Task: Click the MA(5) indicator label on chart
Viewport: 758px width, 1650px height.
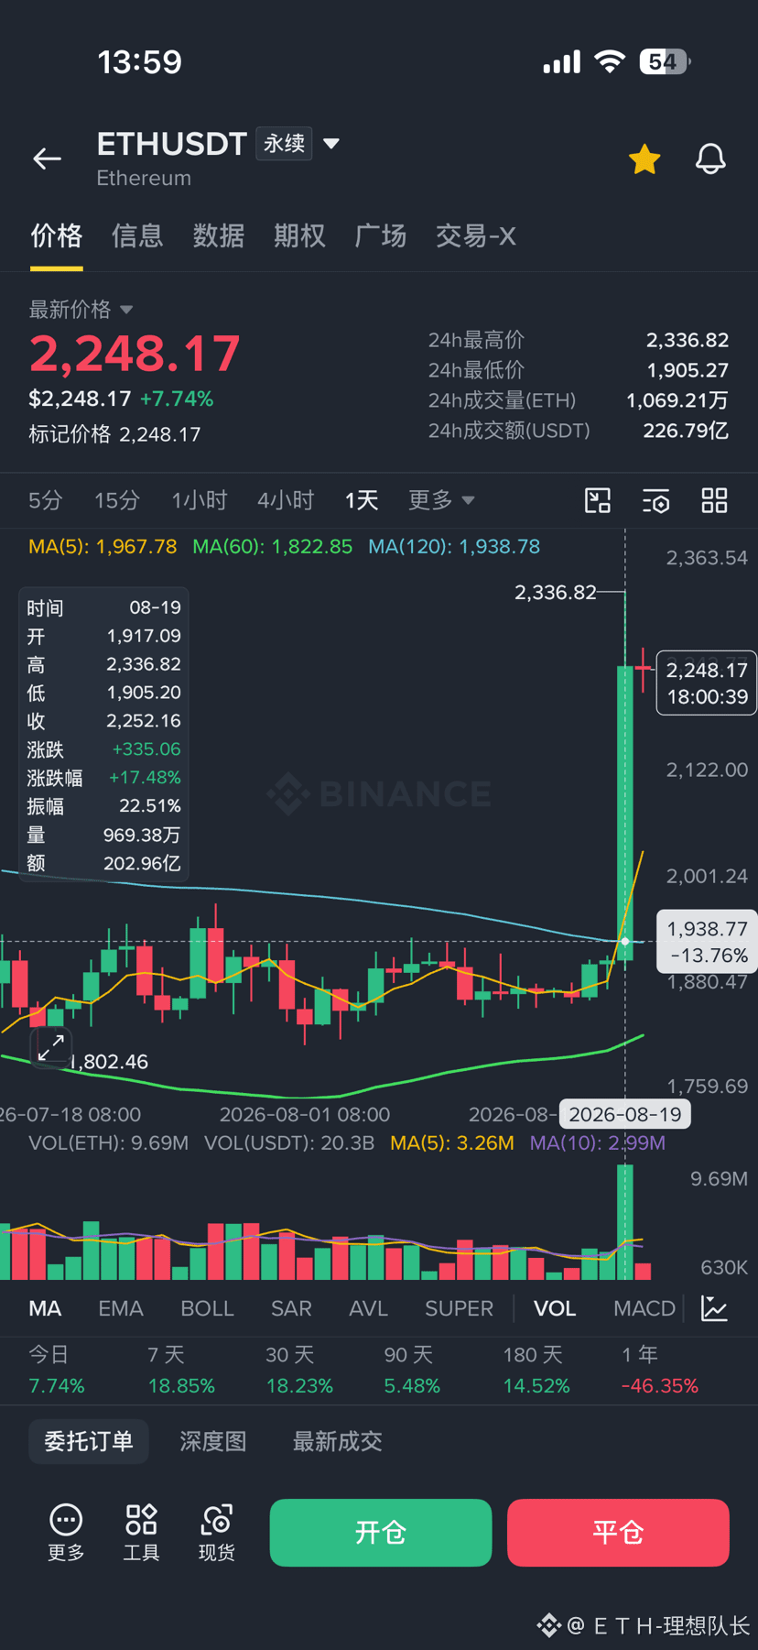Action: coord(103,547)
